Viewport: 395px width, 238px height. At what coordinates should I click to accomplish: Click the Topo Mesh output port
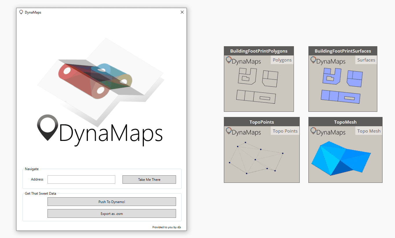click(369, 131)
